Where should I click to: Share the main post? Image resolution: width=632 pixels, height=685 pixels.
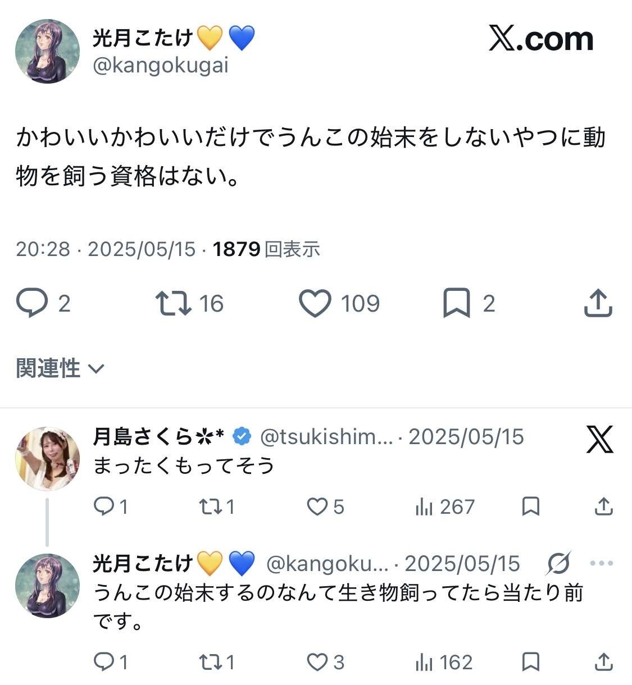point(598,303)
